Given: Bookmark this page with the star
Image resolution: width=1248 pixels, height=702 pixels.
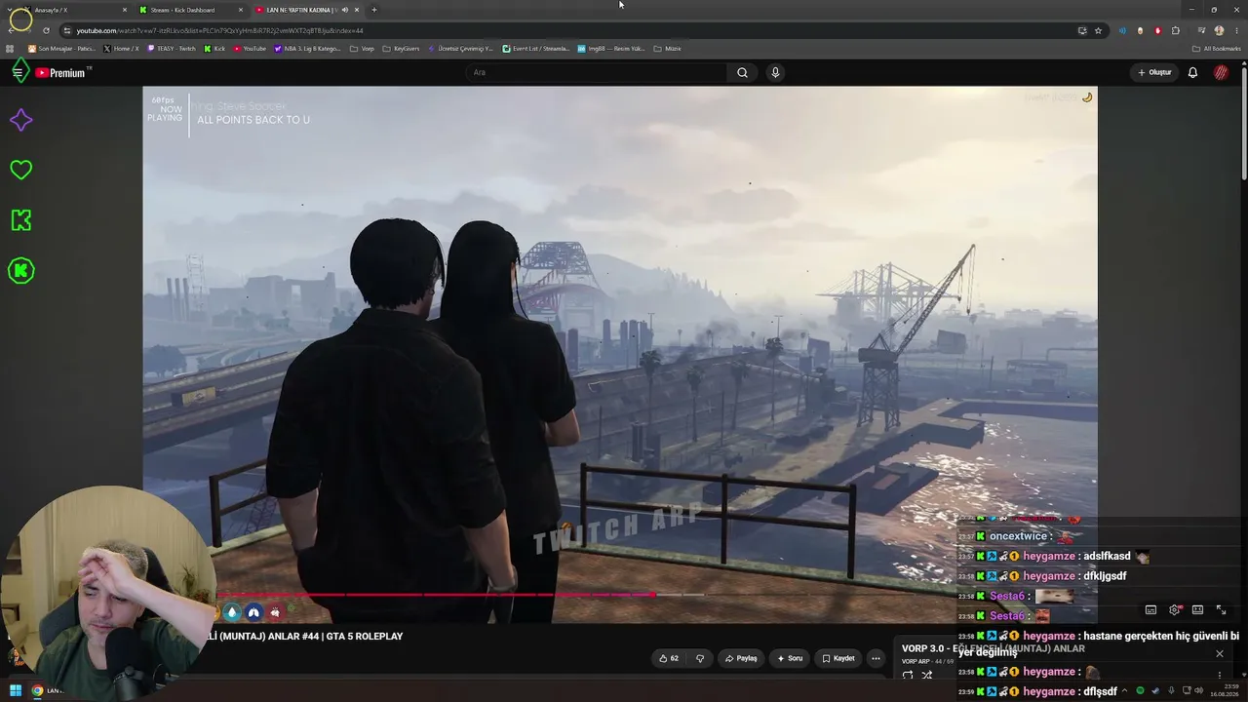Looking at the screenshot, I should tap(1098, 30).
